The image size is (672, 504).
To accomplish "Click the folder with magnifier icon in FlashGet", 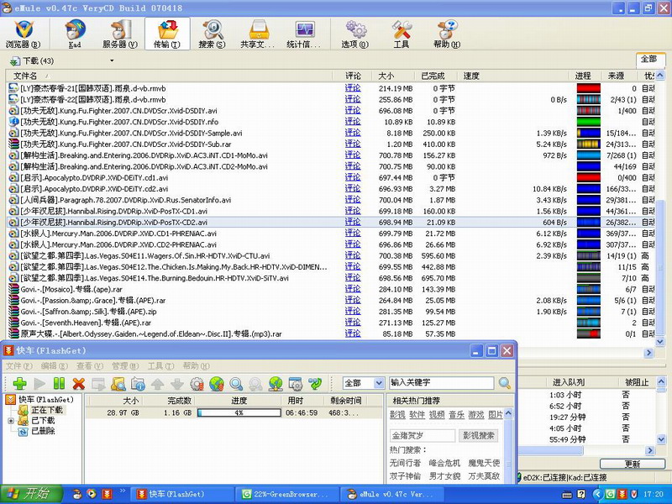I will tap(118, 383).
